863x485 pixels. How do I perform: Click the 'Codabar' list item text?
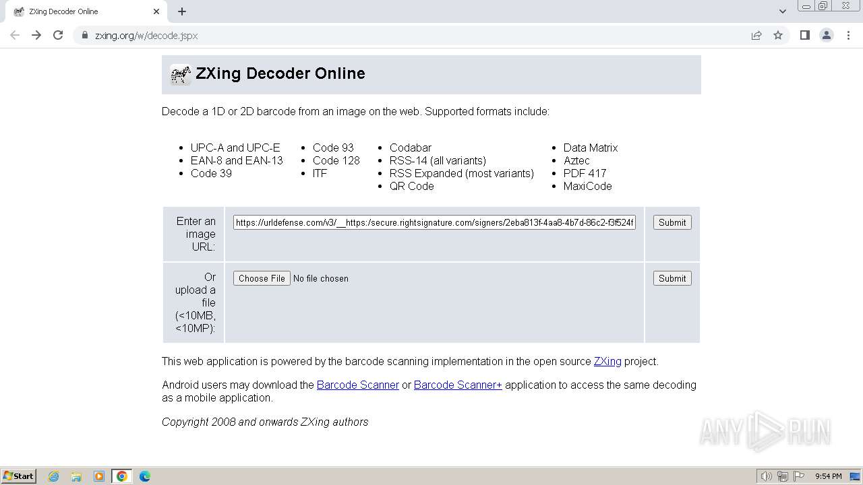[411, 148]
